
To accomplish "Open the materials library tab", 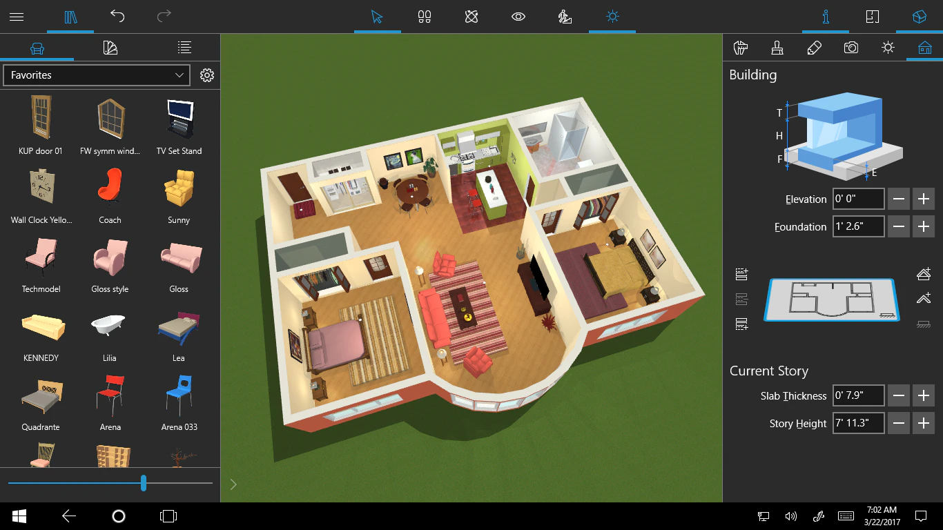I will click(110, 48).
